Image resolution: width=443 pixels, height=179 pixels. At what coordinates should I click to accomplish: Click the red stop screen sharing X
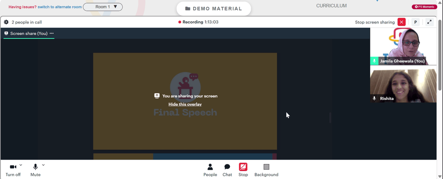point(401,22)
